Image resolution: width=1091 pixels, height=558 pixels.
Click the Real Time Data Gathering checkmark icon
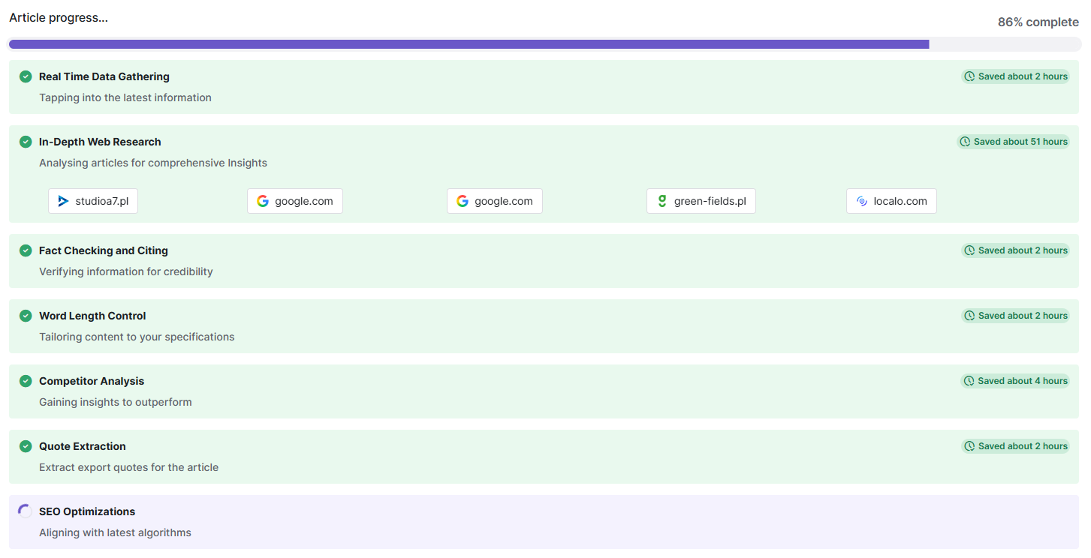click(x=26, y=76)
